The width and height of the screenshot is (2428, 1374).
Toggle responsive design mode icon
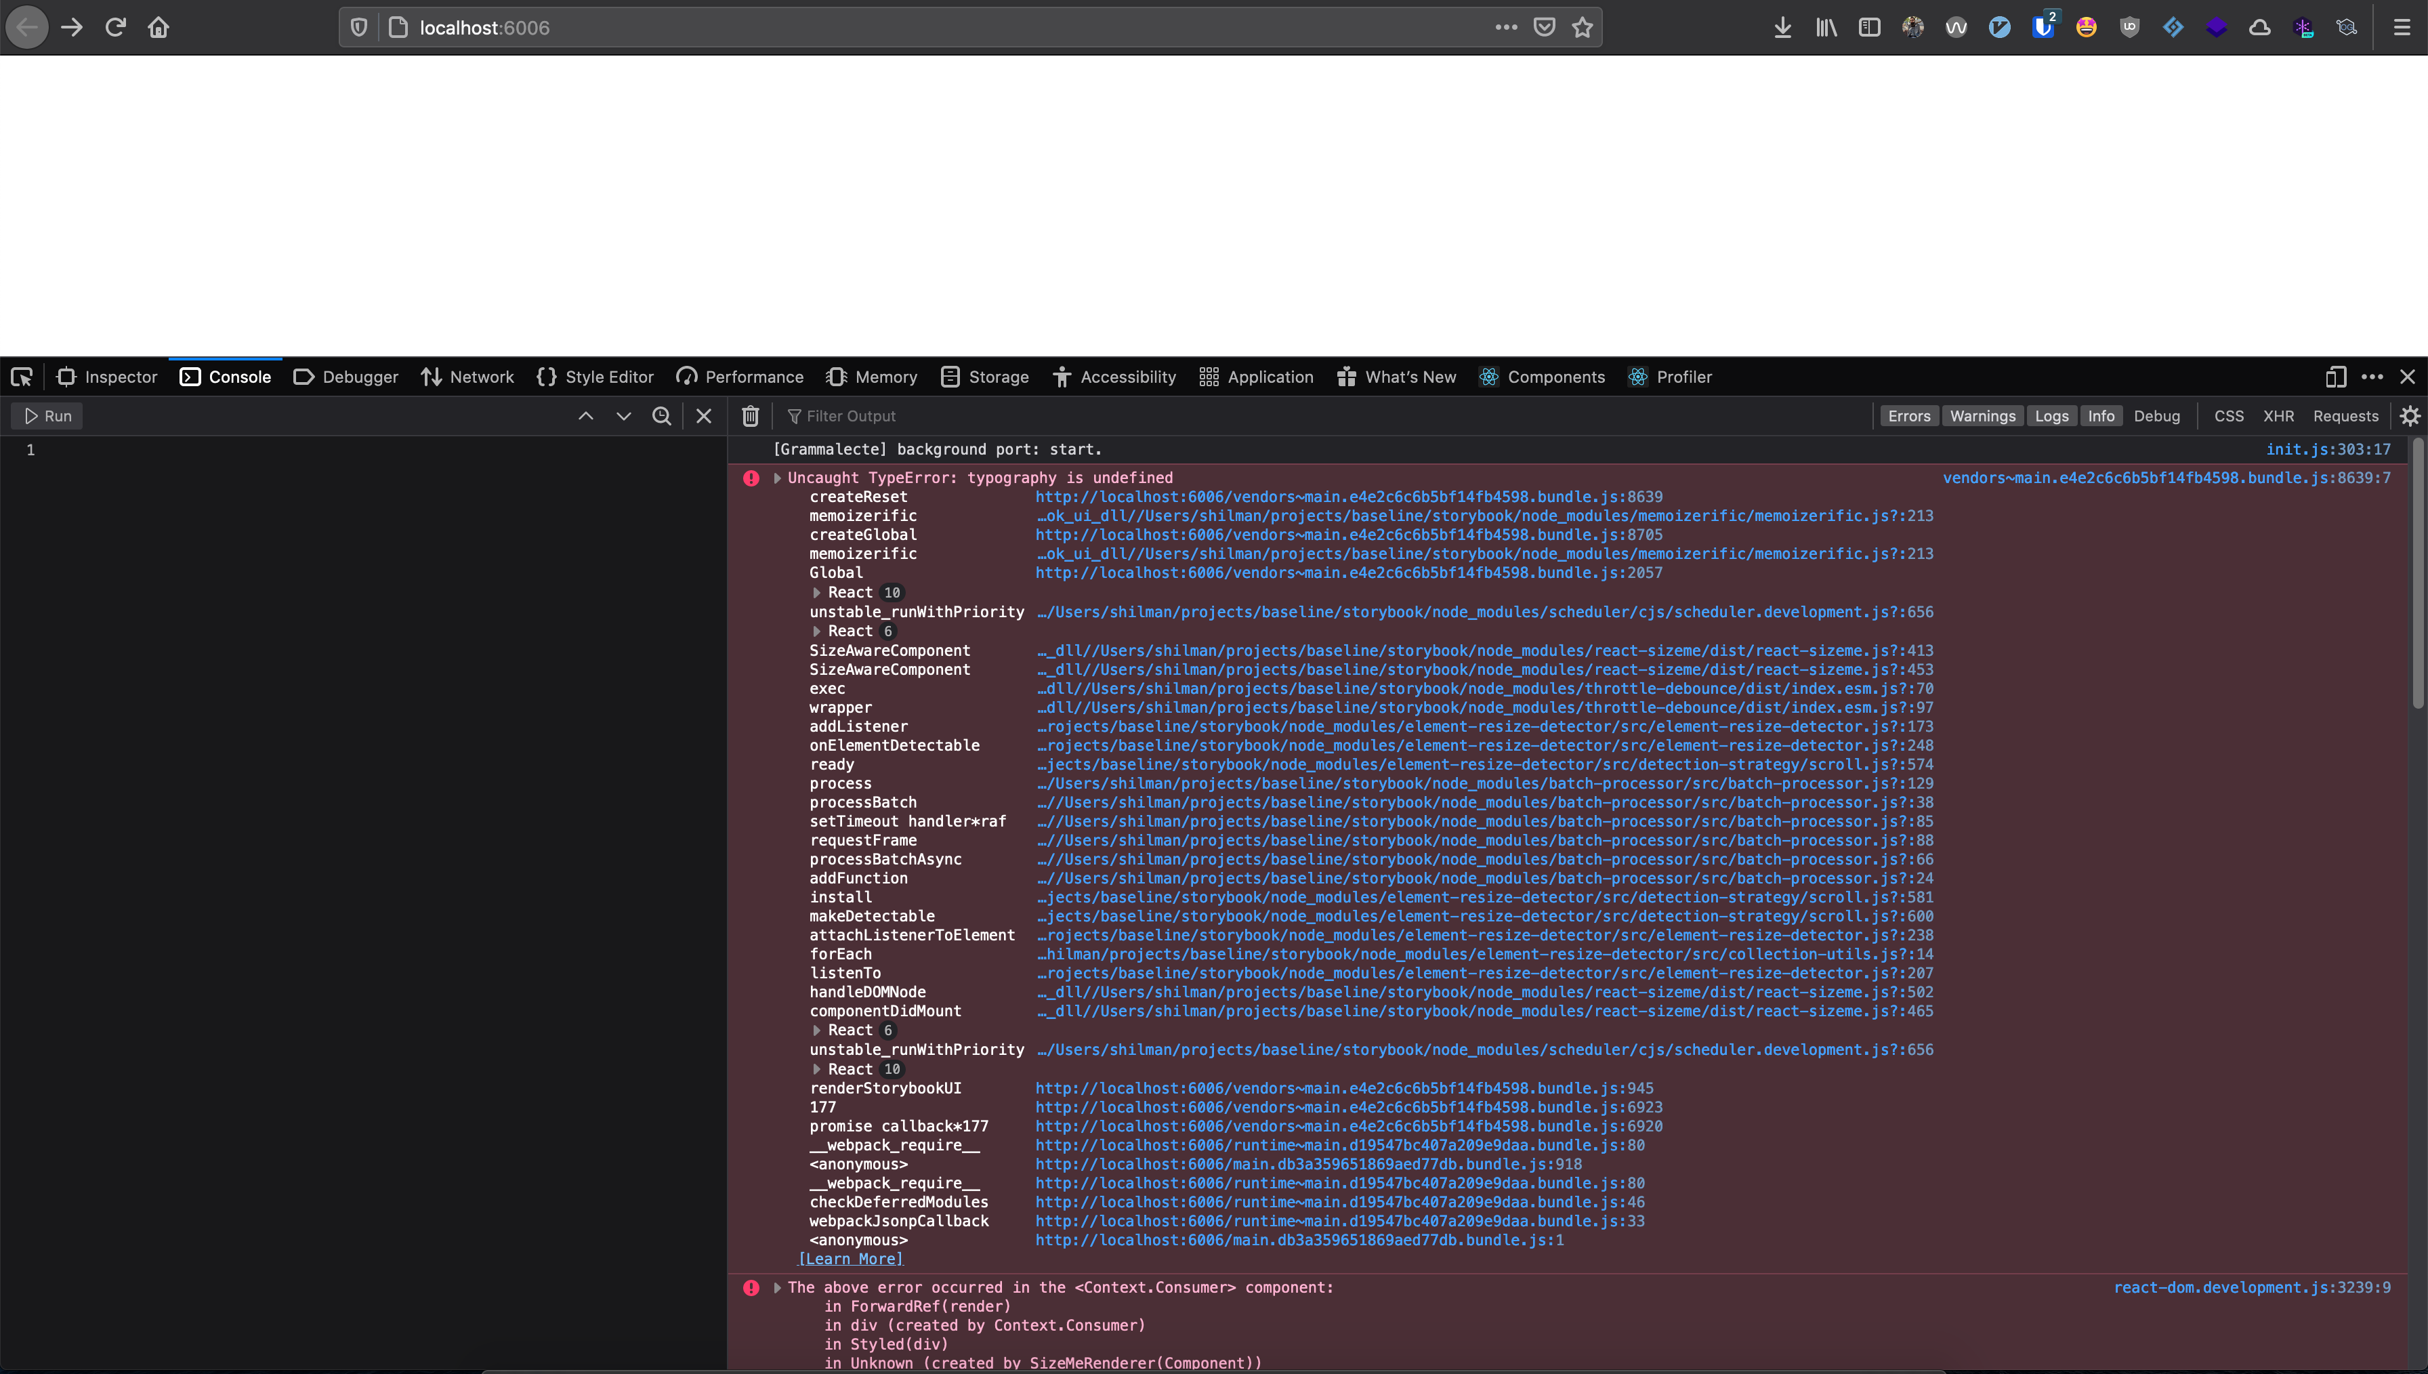(x=2335, y=377)
